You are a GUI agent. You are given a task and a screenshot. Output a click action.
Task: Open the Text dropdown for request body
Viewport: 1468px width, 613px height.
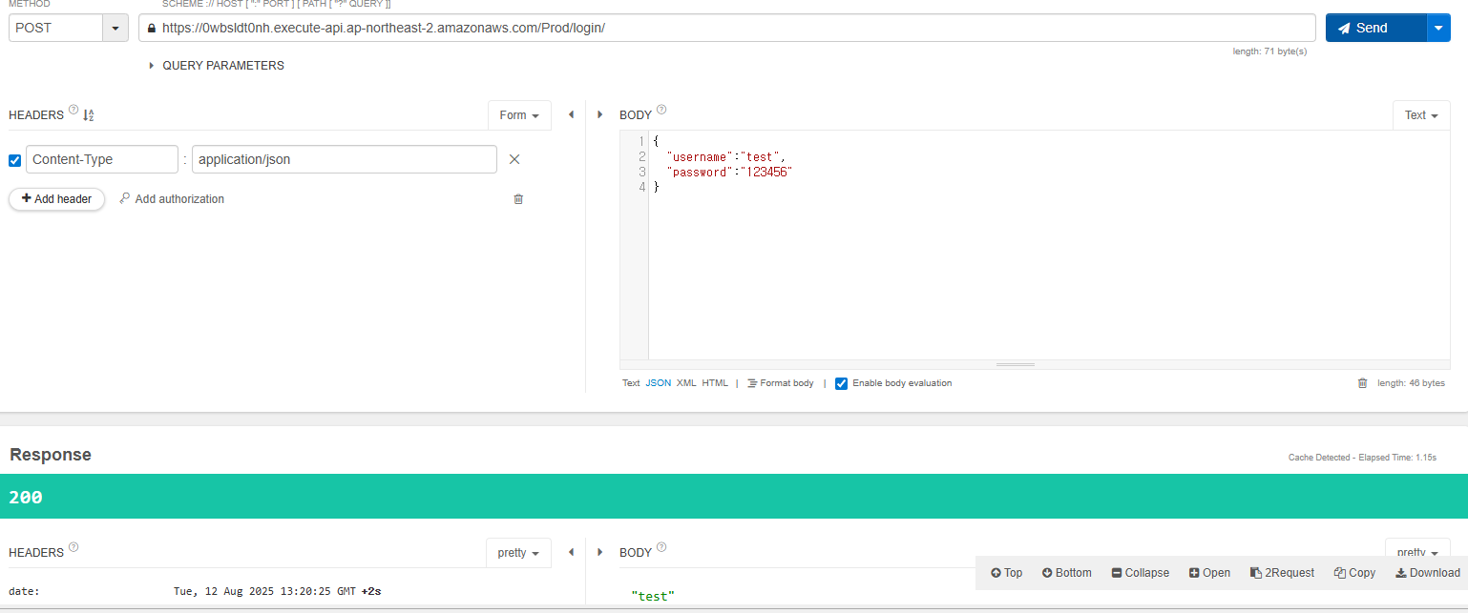[x=1421, y=115]
